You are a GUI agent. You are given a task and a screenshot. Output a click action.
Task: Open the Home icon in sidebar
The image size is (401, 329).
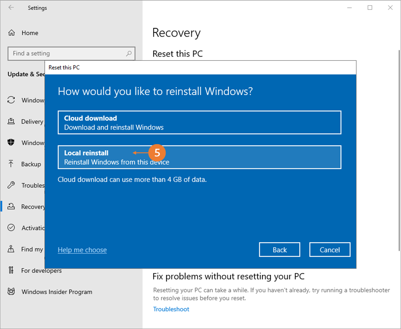tap(11, 33)
